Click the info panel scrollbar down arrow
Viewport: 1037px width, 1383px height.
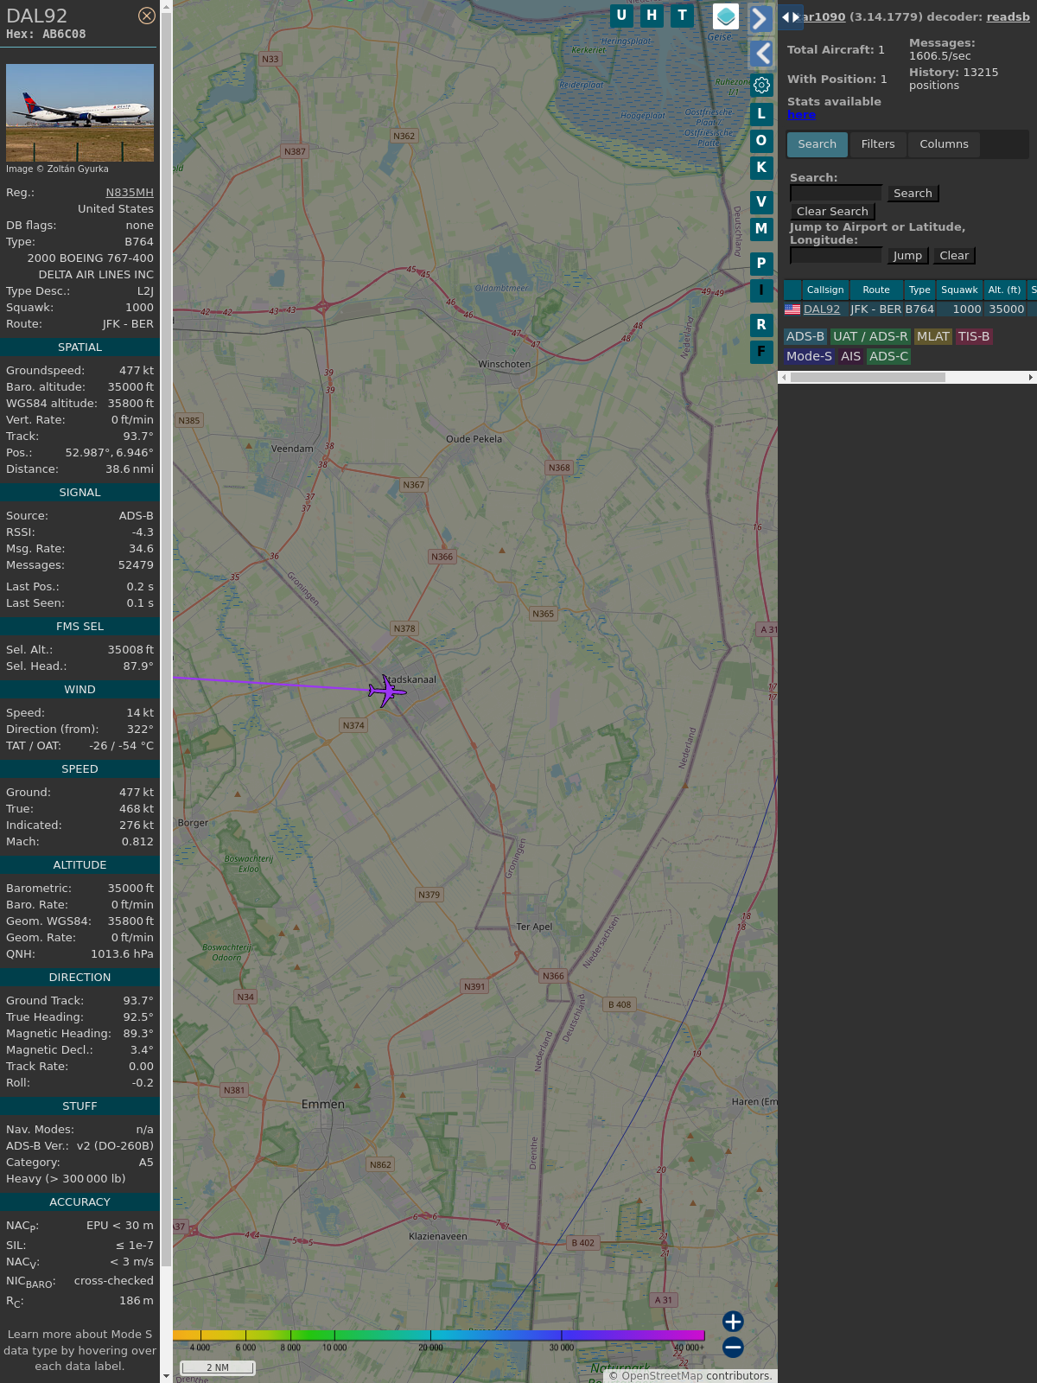point(166,1376)
